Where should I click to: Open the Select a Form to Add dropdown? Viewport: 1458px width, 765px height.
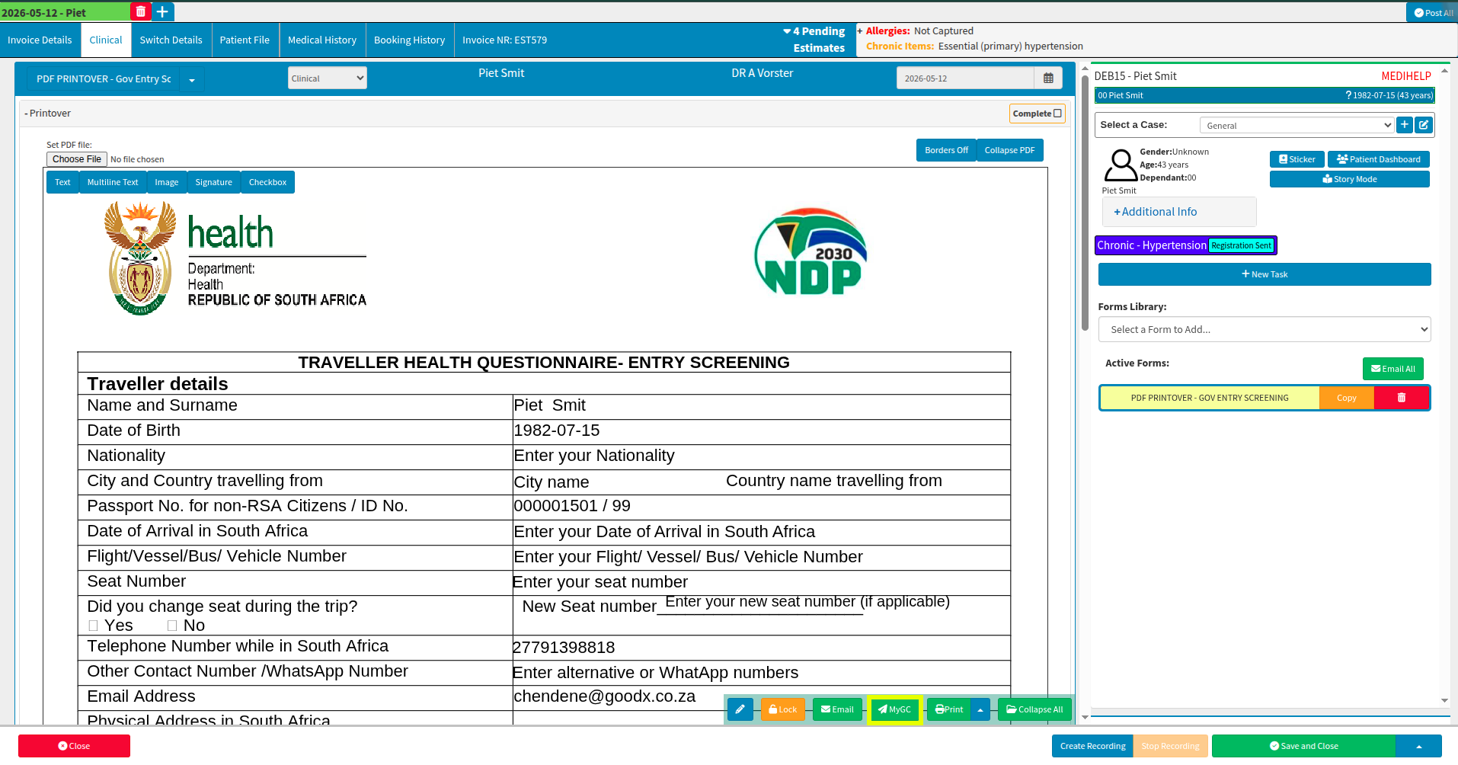(1265, 329)
